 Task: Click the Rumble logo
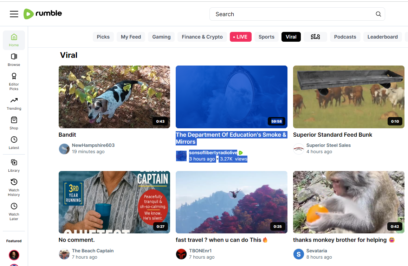click(43, 14)
